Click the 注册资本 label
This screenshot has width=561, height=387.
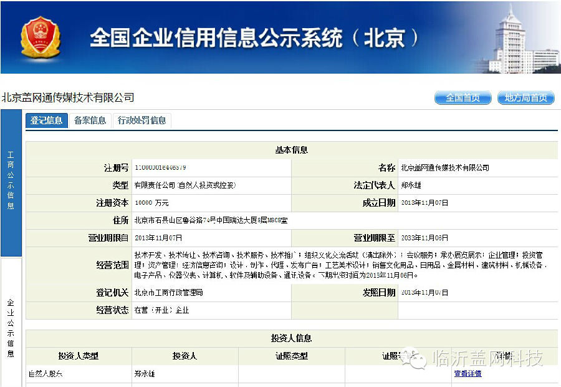(x=112, y=203)
